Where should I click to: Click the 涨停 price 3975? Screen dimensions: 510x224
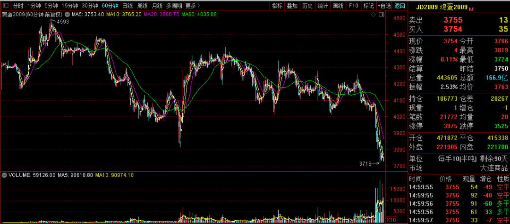(x=450, y=126)
